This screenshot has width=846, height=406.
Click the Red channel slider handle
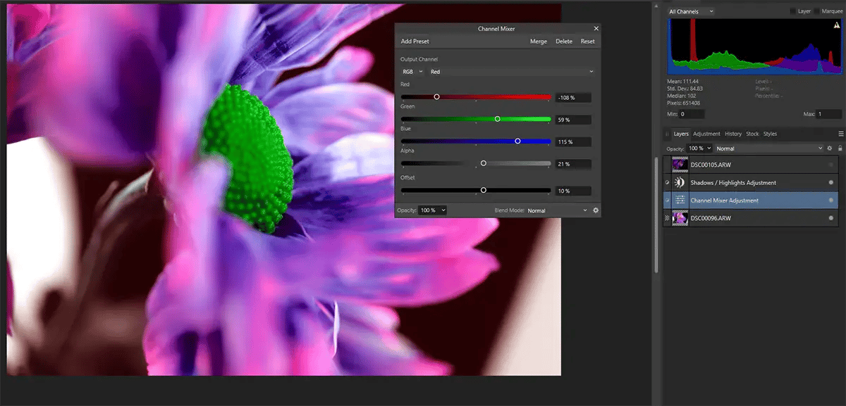pyautogui.click(x=436, y=96)
